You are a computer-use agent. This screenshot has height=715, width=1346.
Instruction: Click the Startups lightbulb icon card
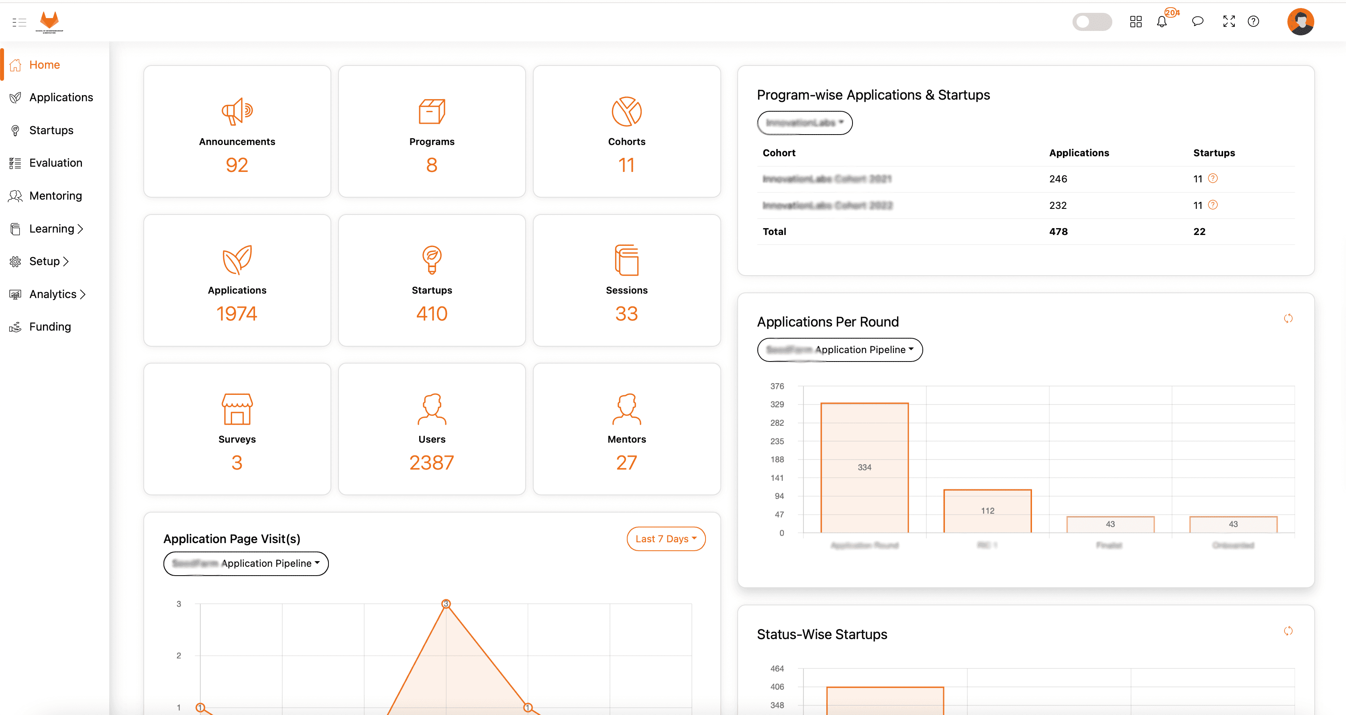(x=432, y=260)
